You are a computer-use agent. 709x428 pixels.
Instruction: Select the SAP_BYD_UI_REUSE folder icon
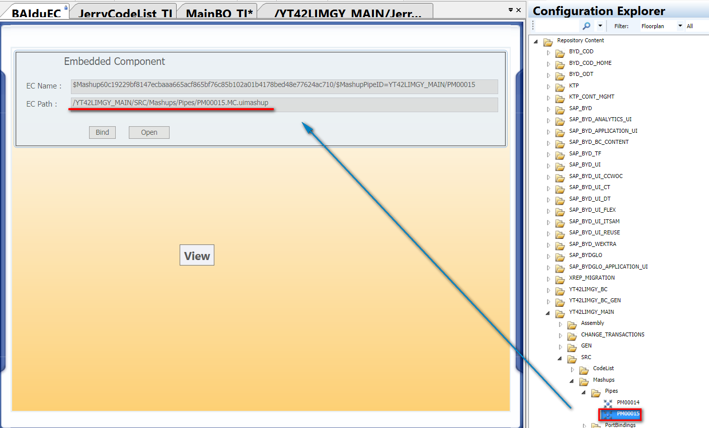coord(560,234)
